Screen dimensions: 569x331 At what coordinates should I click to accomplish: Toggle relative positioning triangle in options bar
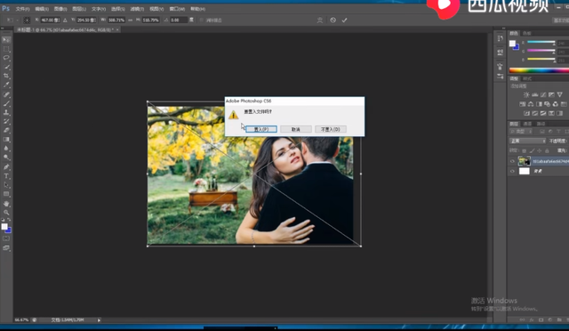point(65,20)
